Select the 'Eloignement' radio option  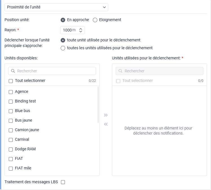(95, 20)
